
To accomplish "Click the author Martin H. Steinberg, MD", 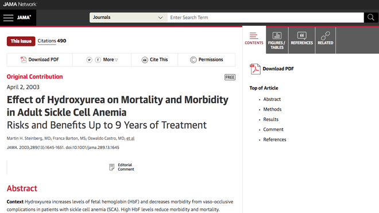I will click(29, 139).
